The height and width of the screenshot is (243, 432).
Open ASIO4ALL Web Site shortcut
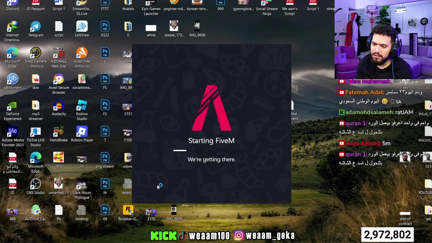click(59, 58)
